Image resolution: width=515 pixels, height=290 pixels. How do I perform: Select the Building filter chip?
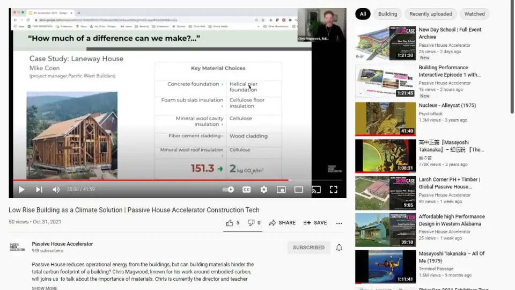(x=387, y=14)
